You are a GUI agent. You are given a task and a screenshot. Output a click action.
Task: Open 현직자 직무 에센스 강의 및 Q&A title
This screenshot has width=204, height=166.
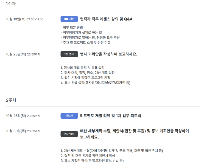(x=106, y=19)
